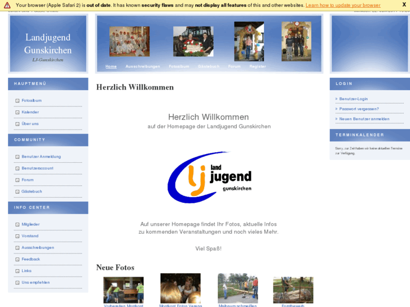Viewport: 410px width, 307px height.
Task: Click bullet icon beside Benutzer Anmeldung
Action: pyautogui.click(x=17, y=157)
